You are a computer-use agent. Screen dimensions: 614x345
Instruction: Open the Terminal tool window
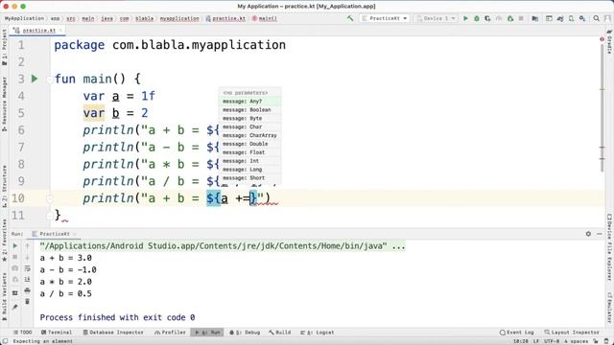point(57,333)
